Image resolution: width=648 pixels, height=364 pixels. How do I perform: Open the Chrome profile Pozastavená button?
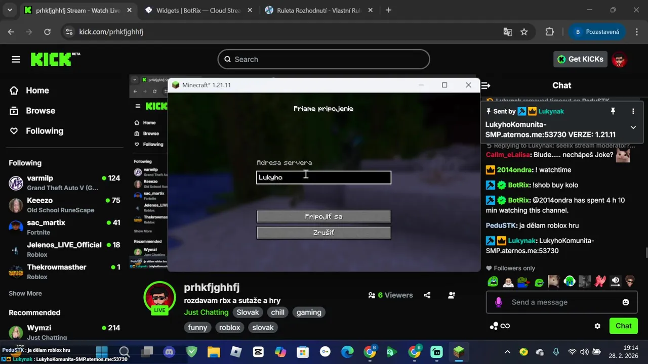[597, 32]
